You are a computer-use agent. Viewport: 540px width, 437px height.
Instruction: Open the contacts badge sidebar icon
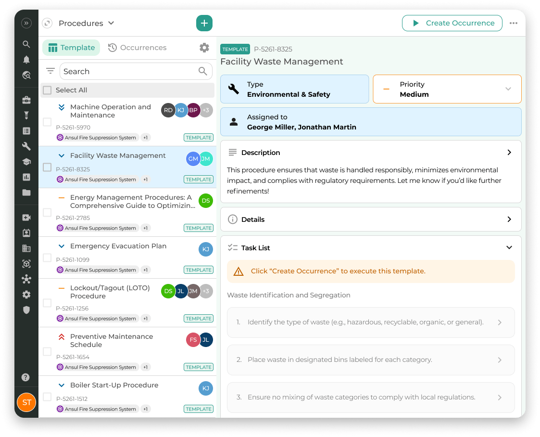coord(26,233)
